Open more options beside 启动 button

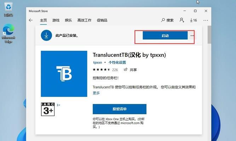click(x=192, y=36)
